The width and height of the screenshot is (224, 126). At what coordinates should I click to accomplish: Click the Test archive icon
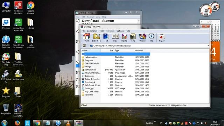106,38
